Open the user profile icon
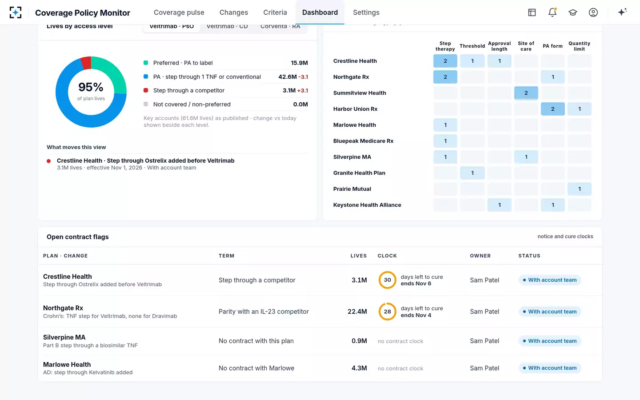This screenshot has height=400, width=640. point(593,12)
